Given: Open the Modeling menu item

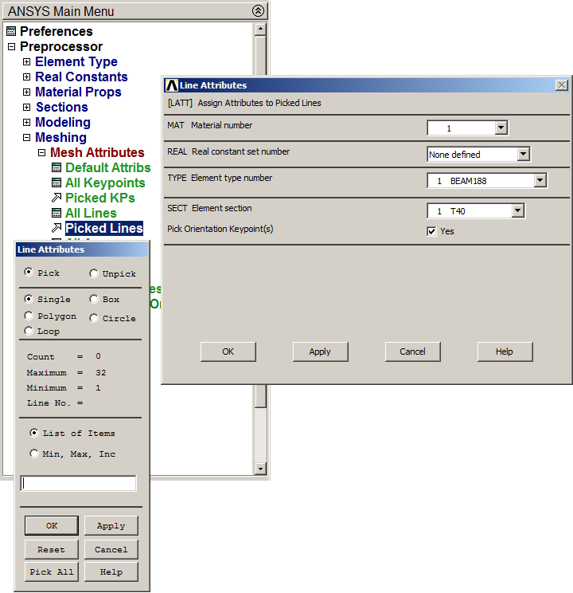Looking at the screenshot, I should pos(63,123).
